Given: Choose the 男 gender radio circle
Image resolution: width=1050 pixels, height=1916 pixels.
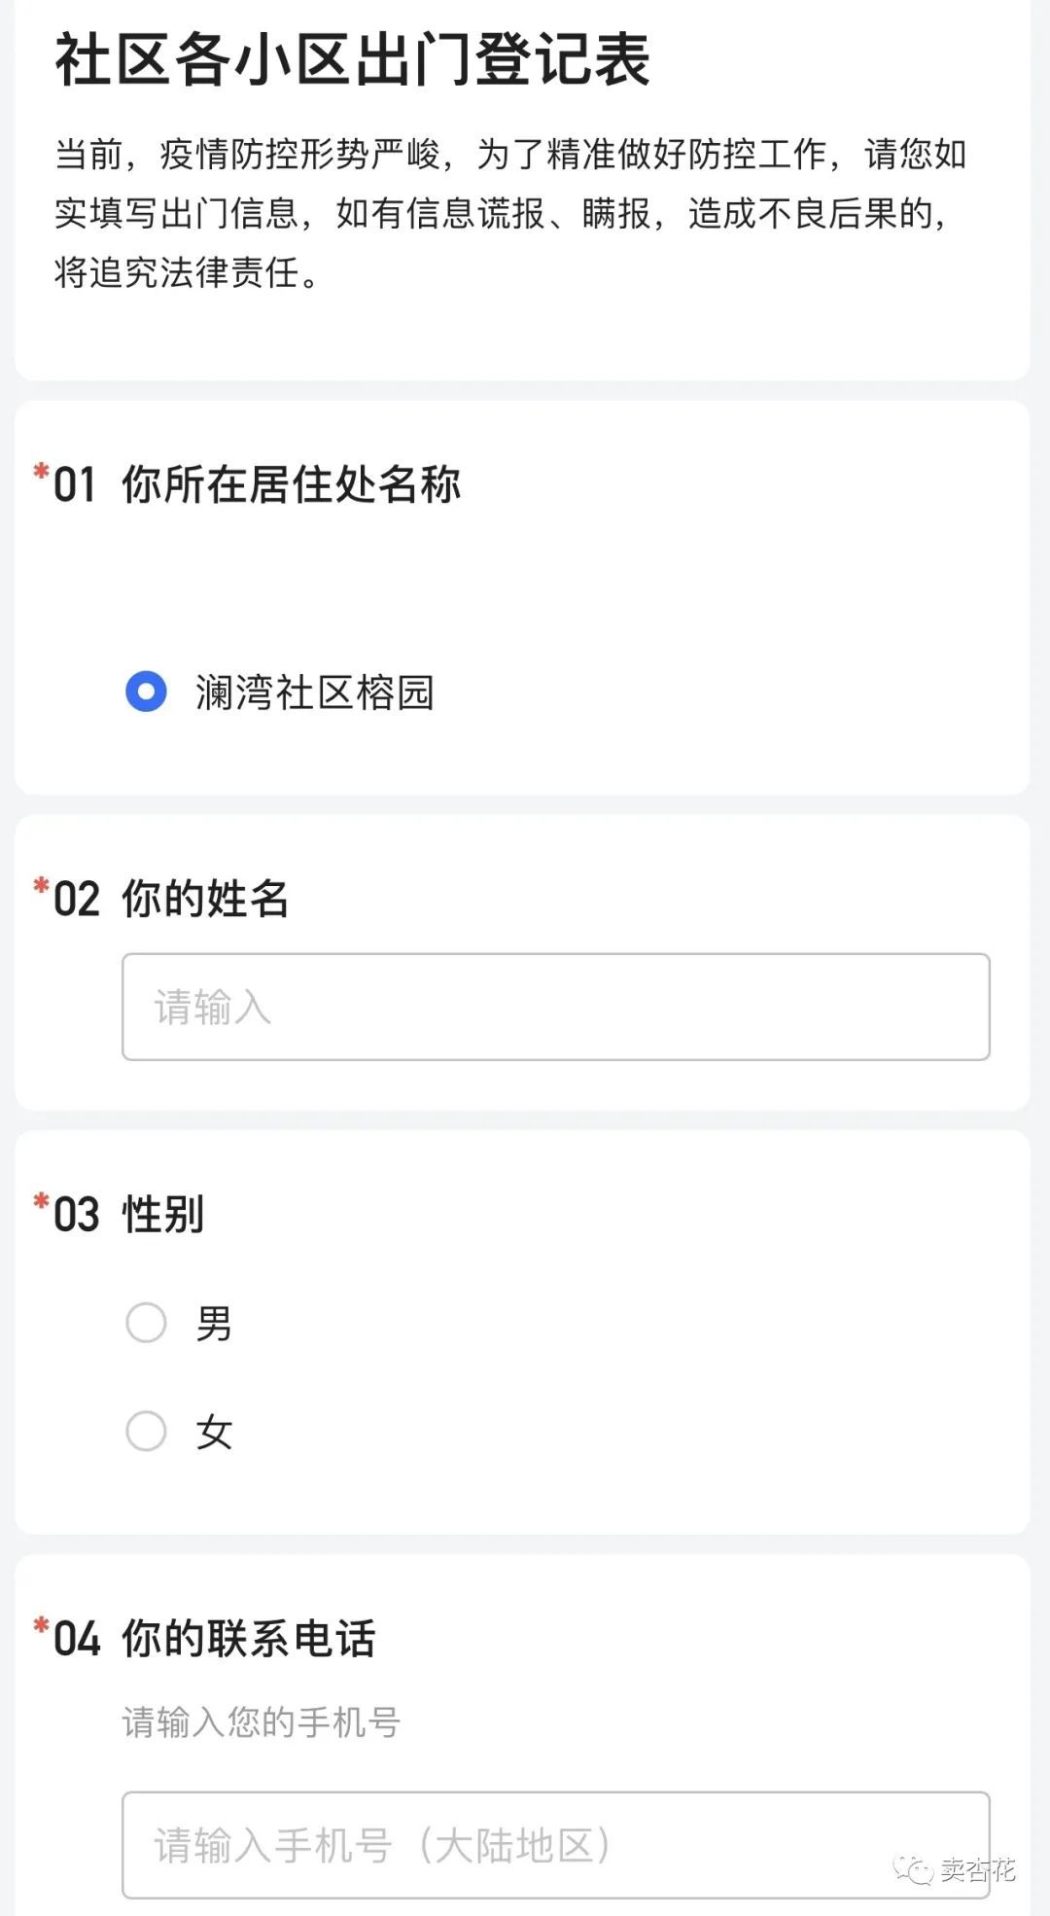Looking at the screenshot, I should click(146, 1323).
